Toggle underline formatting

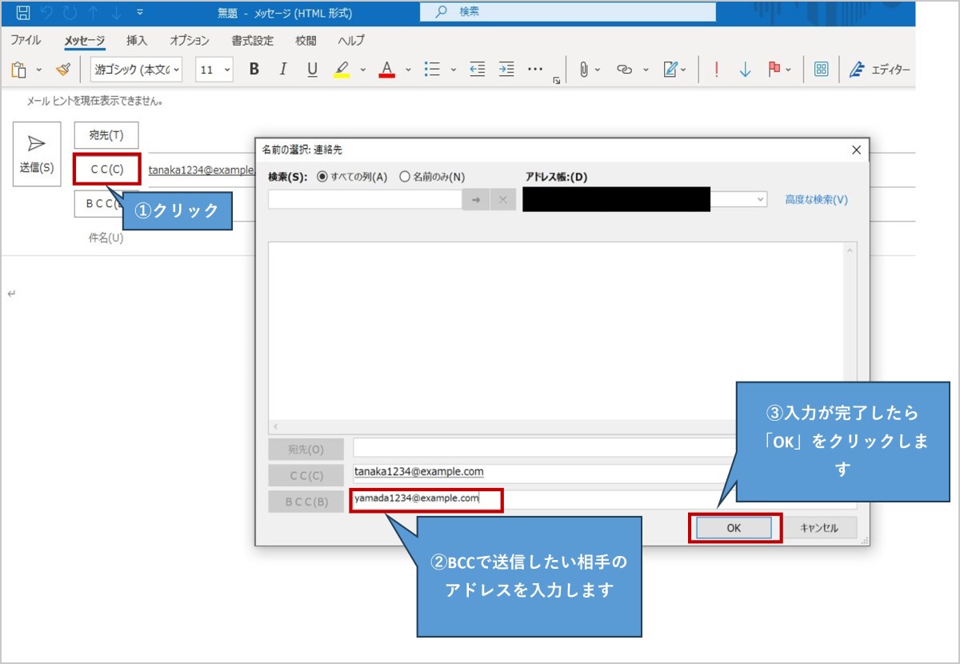311,70
